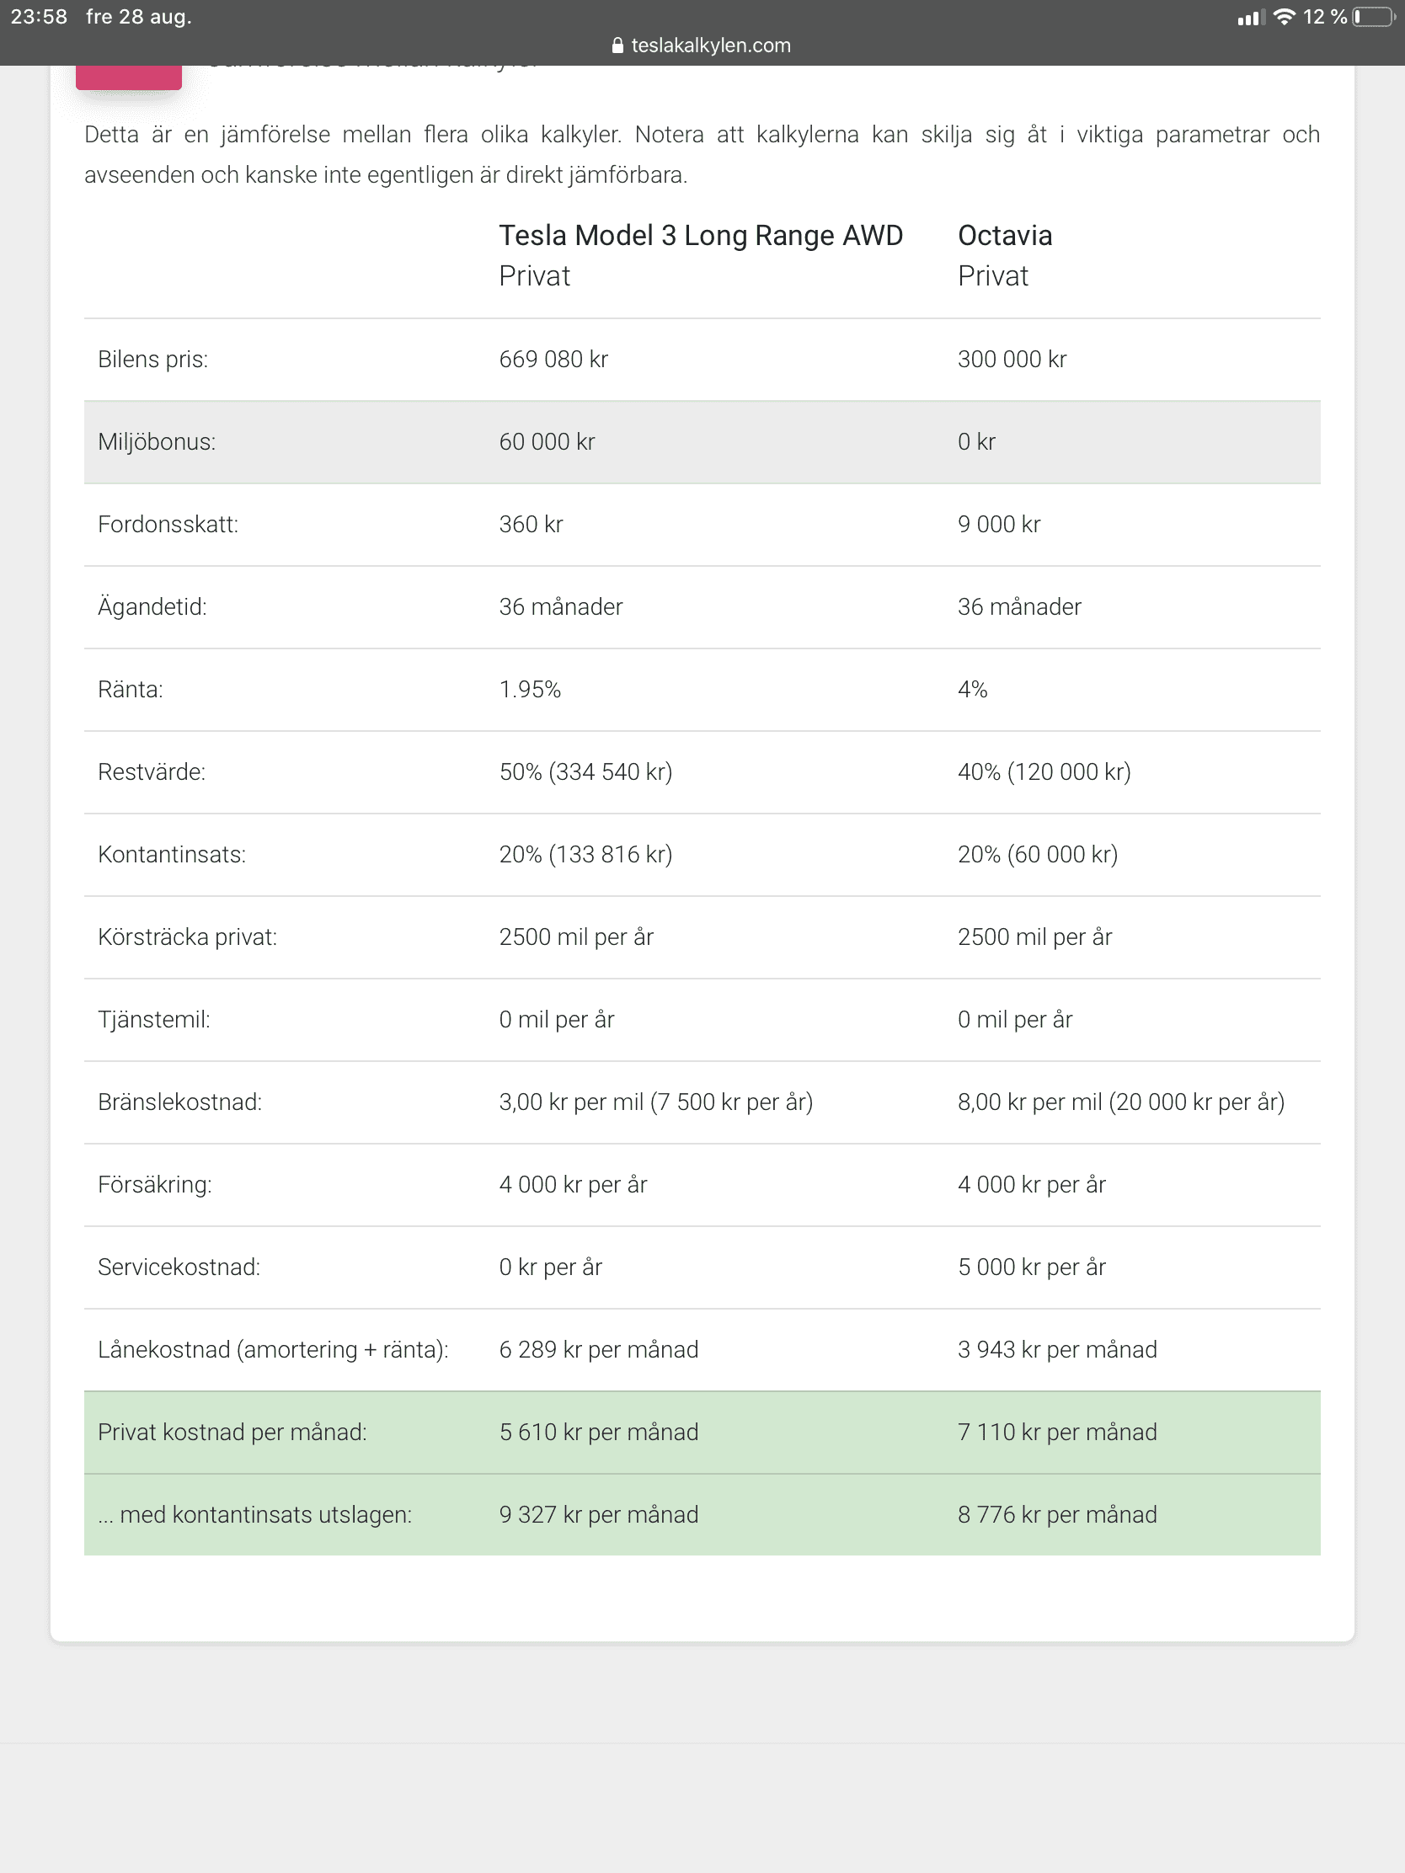Click the Miljöbonus 60 000 kr value
This screenshot has height=1873, width=1405.
pos(548,442)
